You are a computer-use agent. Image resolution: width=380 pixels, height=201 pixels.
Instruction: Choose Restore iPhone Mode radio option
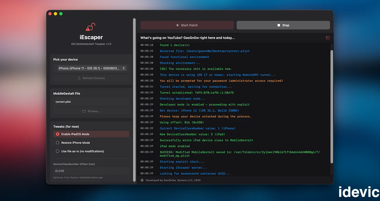[58, 143]
